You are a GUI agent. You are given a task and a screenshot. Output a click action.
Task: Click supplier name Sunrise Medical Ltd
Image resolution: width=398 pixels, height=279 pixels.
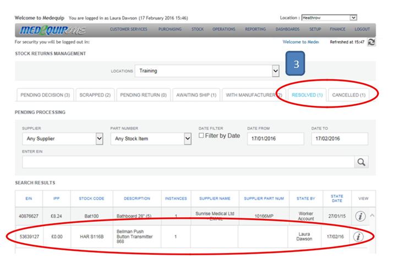click(215, 213)
